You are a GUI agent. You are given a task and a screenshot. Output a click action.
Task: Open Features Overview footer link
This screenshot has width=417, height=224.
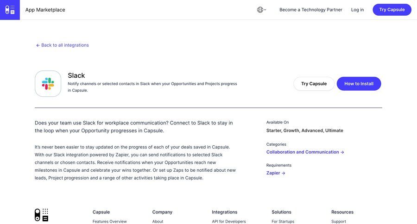(109, 222)
